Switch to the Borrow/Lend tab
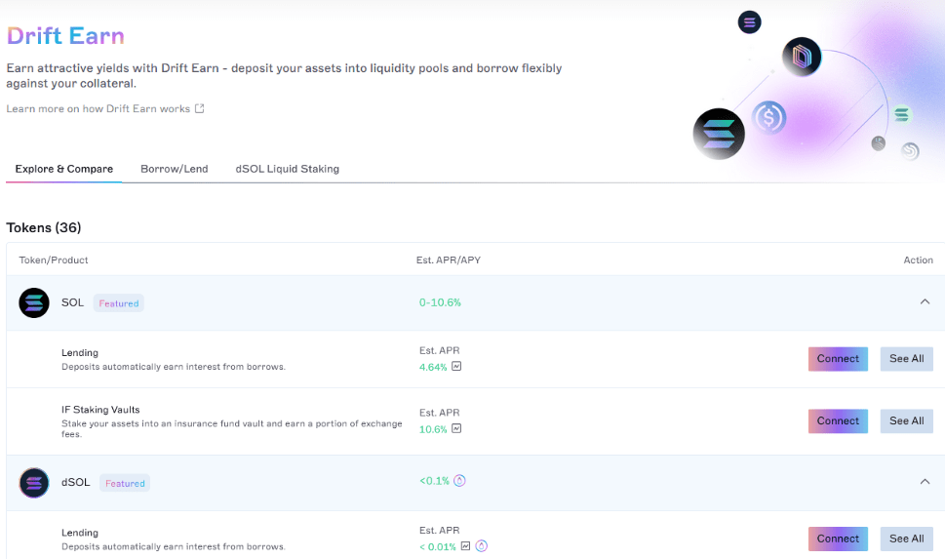Screen dimensions: 945x559 174,169
